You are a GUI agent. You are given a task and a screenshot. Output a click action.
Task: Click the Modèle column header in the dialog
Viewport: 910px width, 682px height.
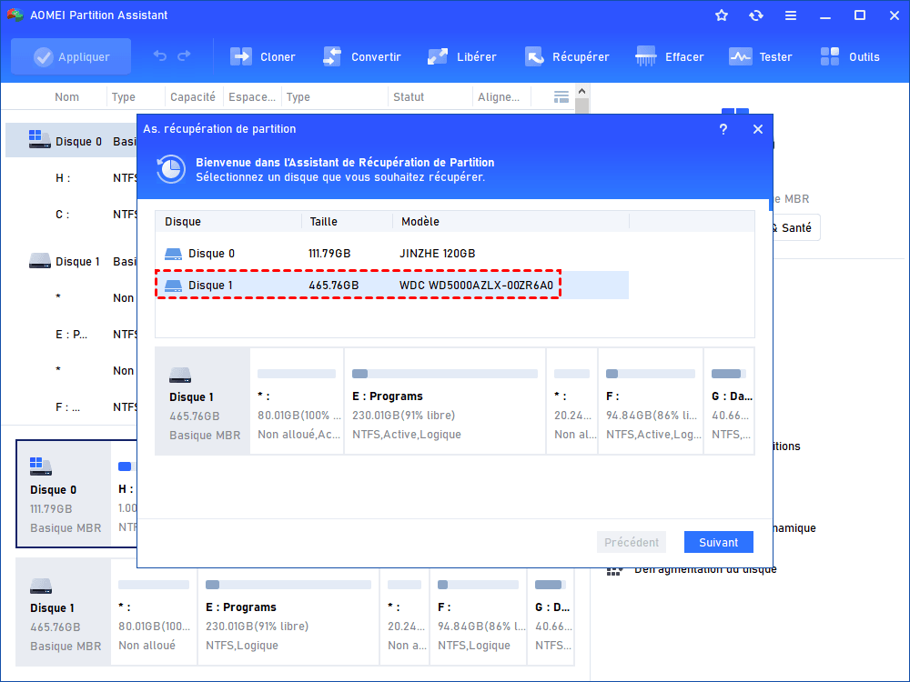420,222
